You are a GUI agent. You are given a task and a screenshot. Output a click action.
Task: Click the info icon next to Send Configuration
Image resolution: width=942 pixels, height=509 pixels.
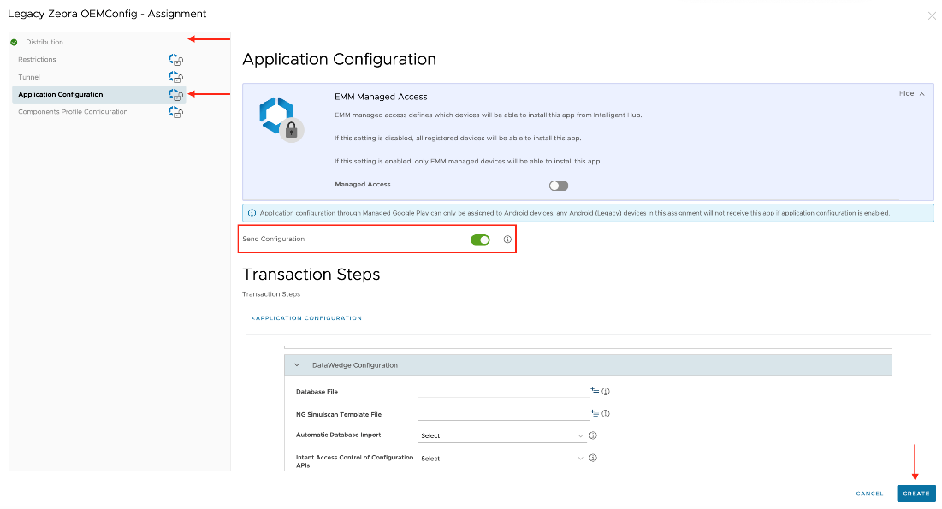507,240
